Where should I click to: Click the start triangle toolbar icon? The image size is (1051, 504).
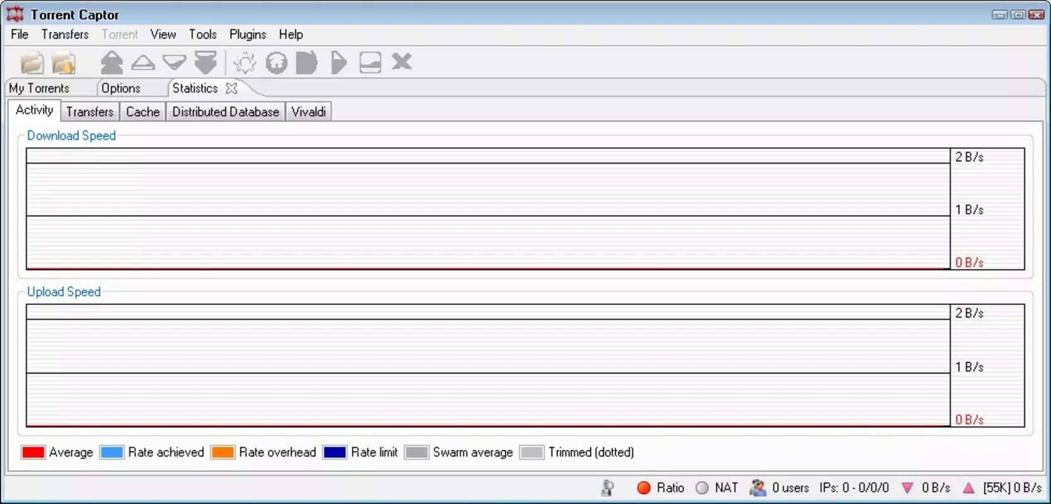point(338,62)
